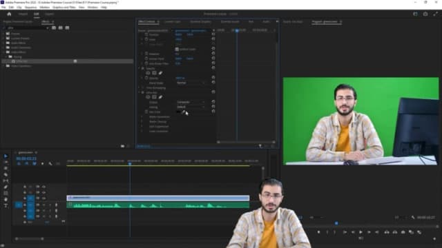Open the Sequence menu
Image resolution: width=442 pixels, height=248 pixels.
pyautogui.click(x=30, y=8)
